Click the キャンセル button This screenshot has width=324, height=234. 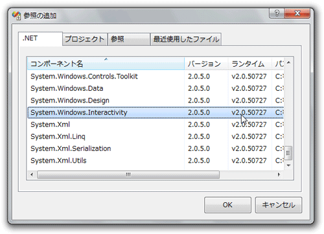coord(279,205)
